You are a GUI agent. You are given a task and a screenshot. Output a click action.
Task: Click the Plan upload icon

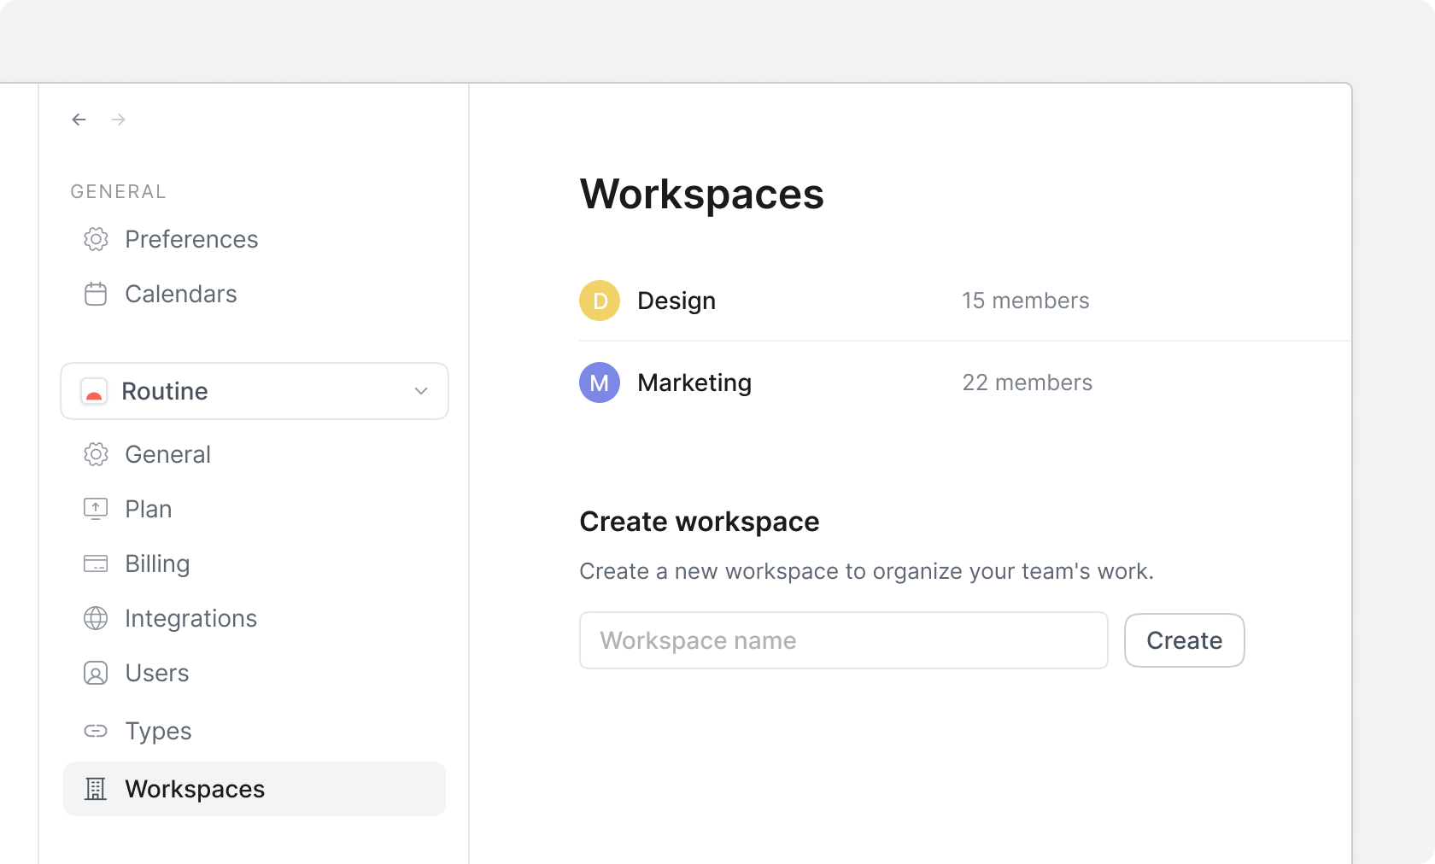(x=96, y=509)
